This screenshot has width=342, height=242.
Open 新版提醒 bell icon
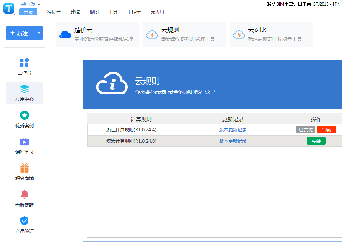(25, 194)
